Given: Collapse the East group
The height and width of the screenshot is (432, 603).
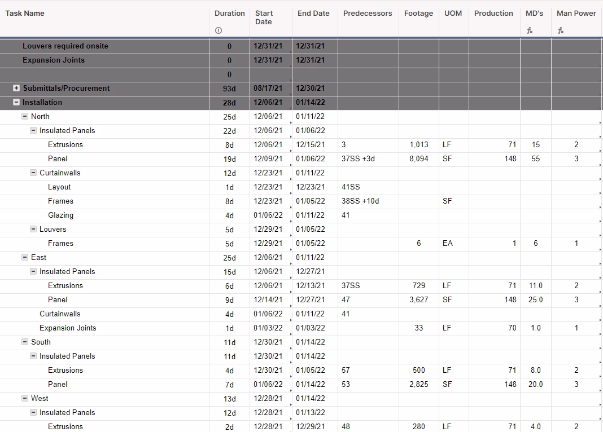Looking at the screenshot, I should pos(25,257).
